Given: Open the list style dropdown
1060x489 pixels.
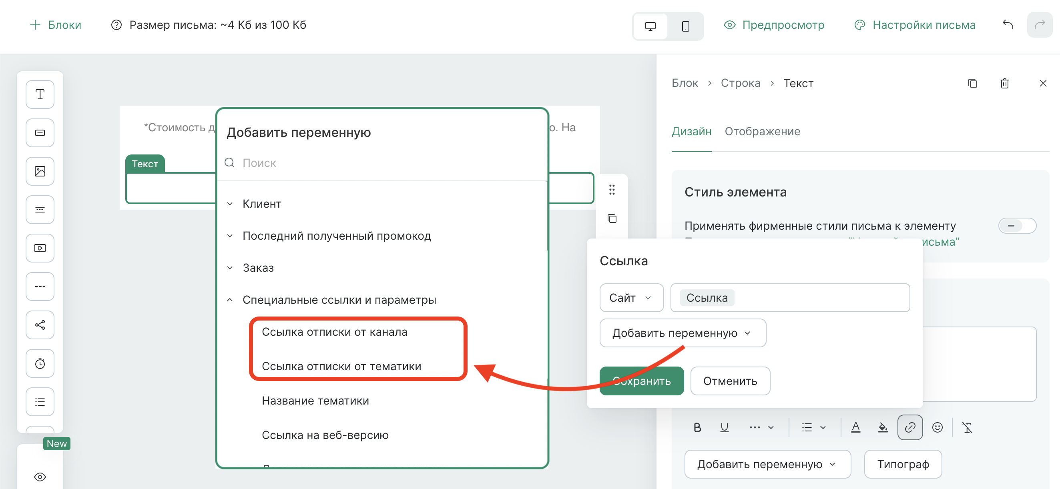Looking at the screenshot, I should 813,428.
